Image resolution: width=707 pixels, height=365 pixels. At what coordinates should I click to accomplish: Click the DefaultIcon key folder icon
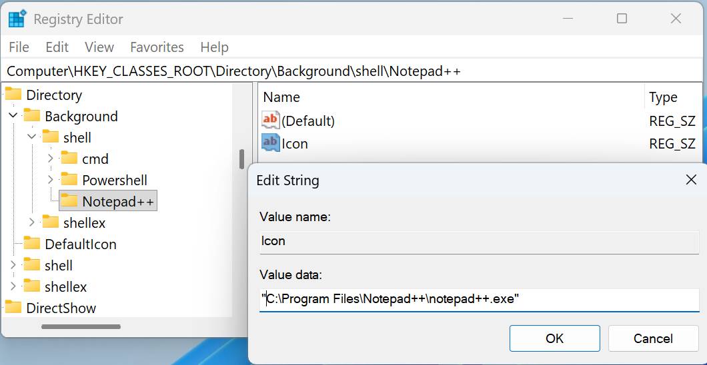[x=31, y=244]
